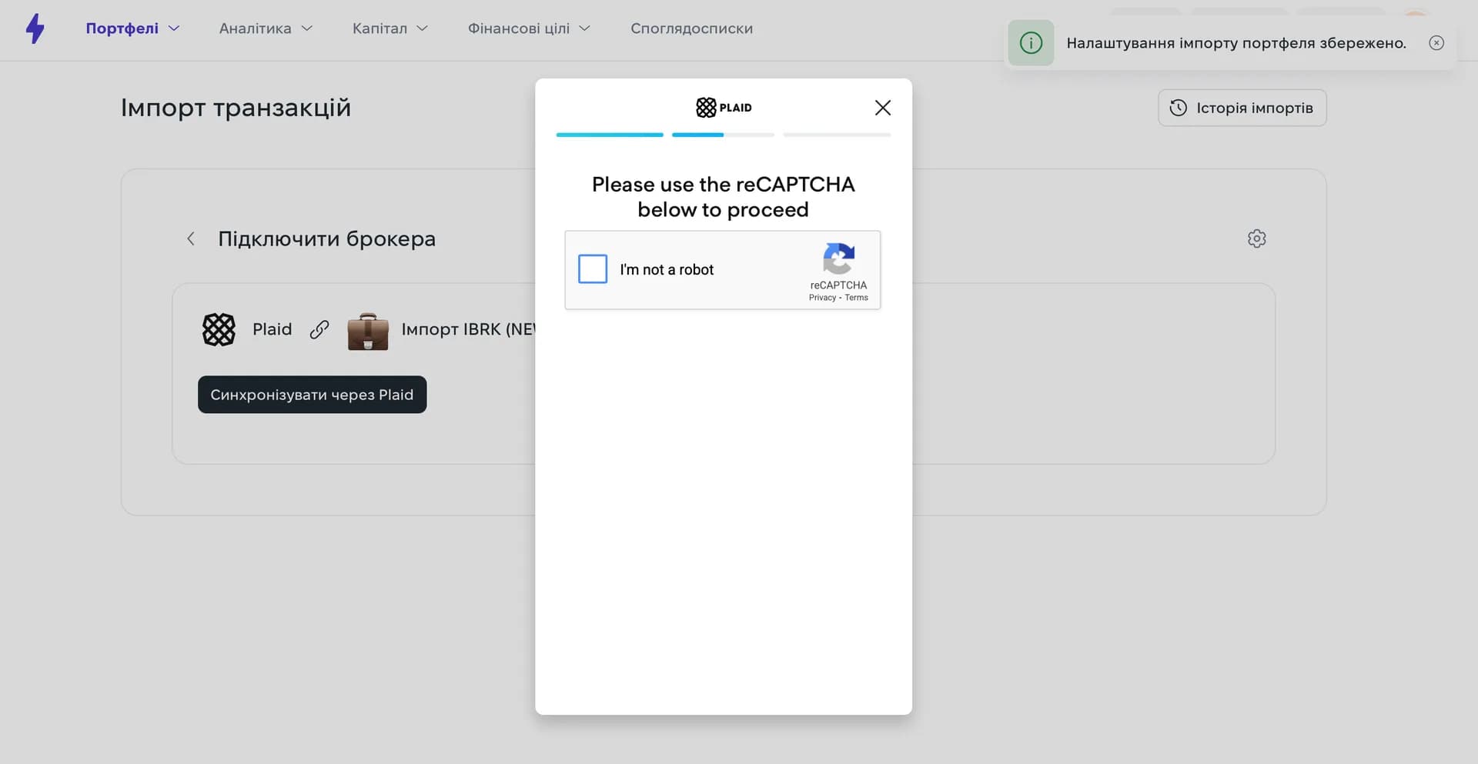Click the second progress step bar in Plaid dialog

(723, 135)
